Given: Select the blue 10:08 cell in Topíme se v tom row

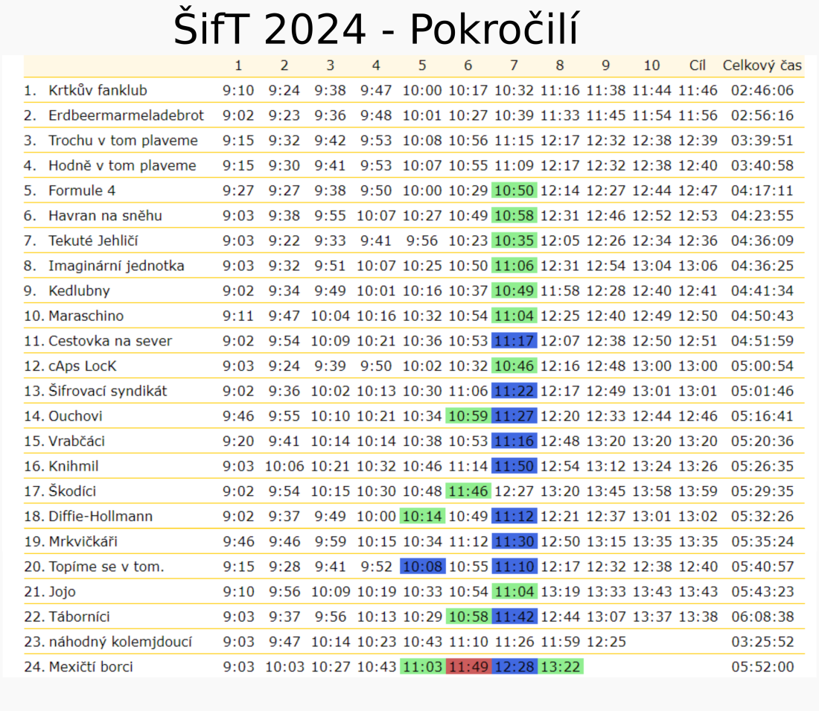Looking at the screenshot, I should coord(422,567).
